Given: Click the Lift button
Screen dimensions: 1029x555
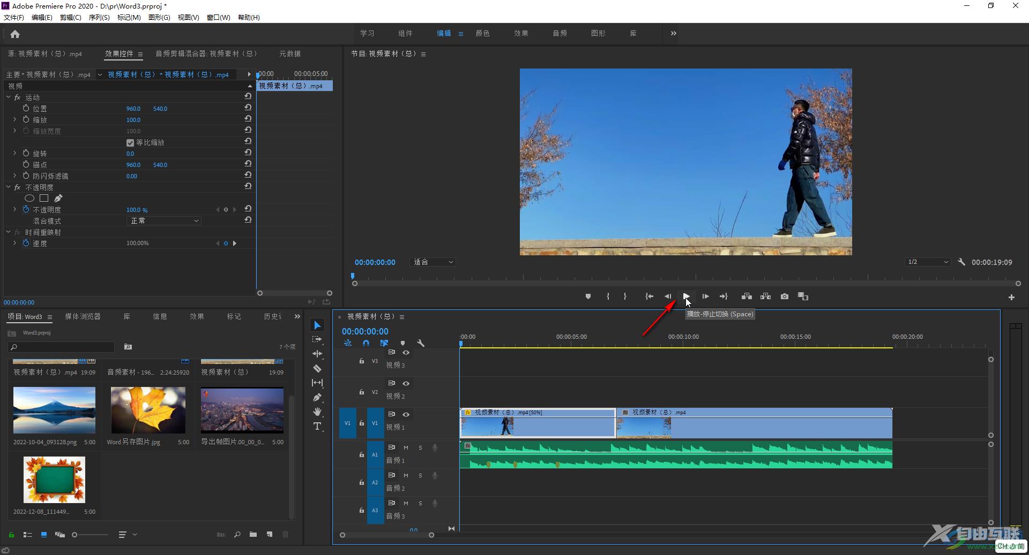Looking at the screenshot, I should 747,296.
